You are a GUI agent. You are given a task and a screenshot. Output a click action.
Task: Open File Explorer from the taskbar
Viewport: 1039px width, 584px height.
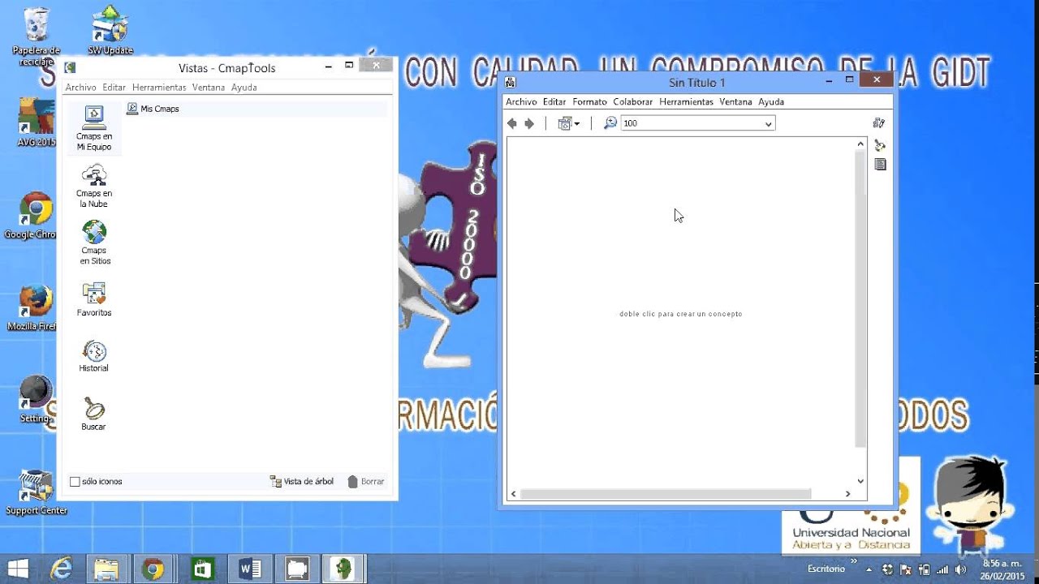(x=106, y=569)
